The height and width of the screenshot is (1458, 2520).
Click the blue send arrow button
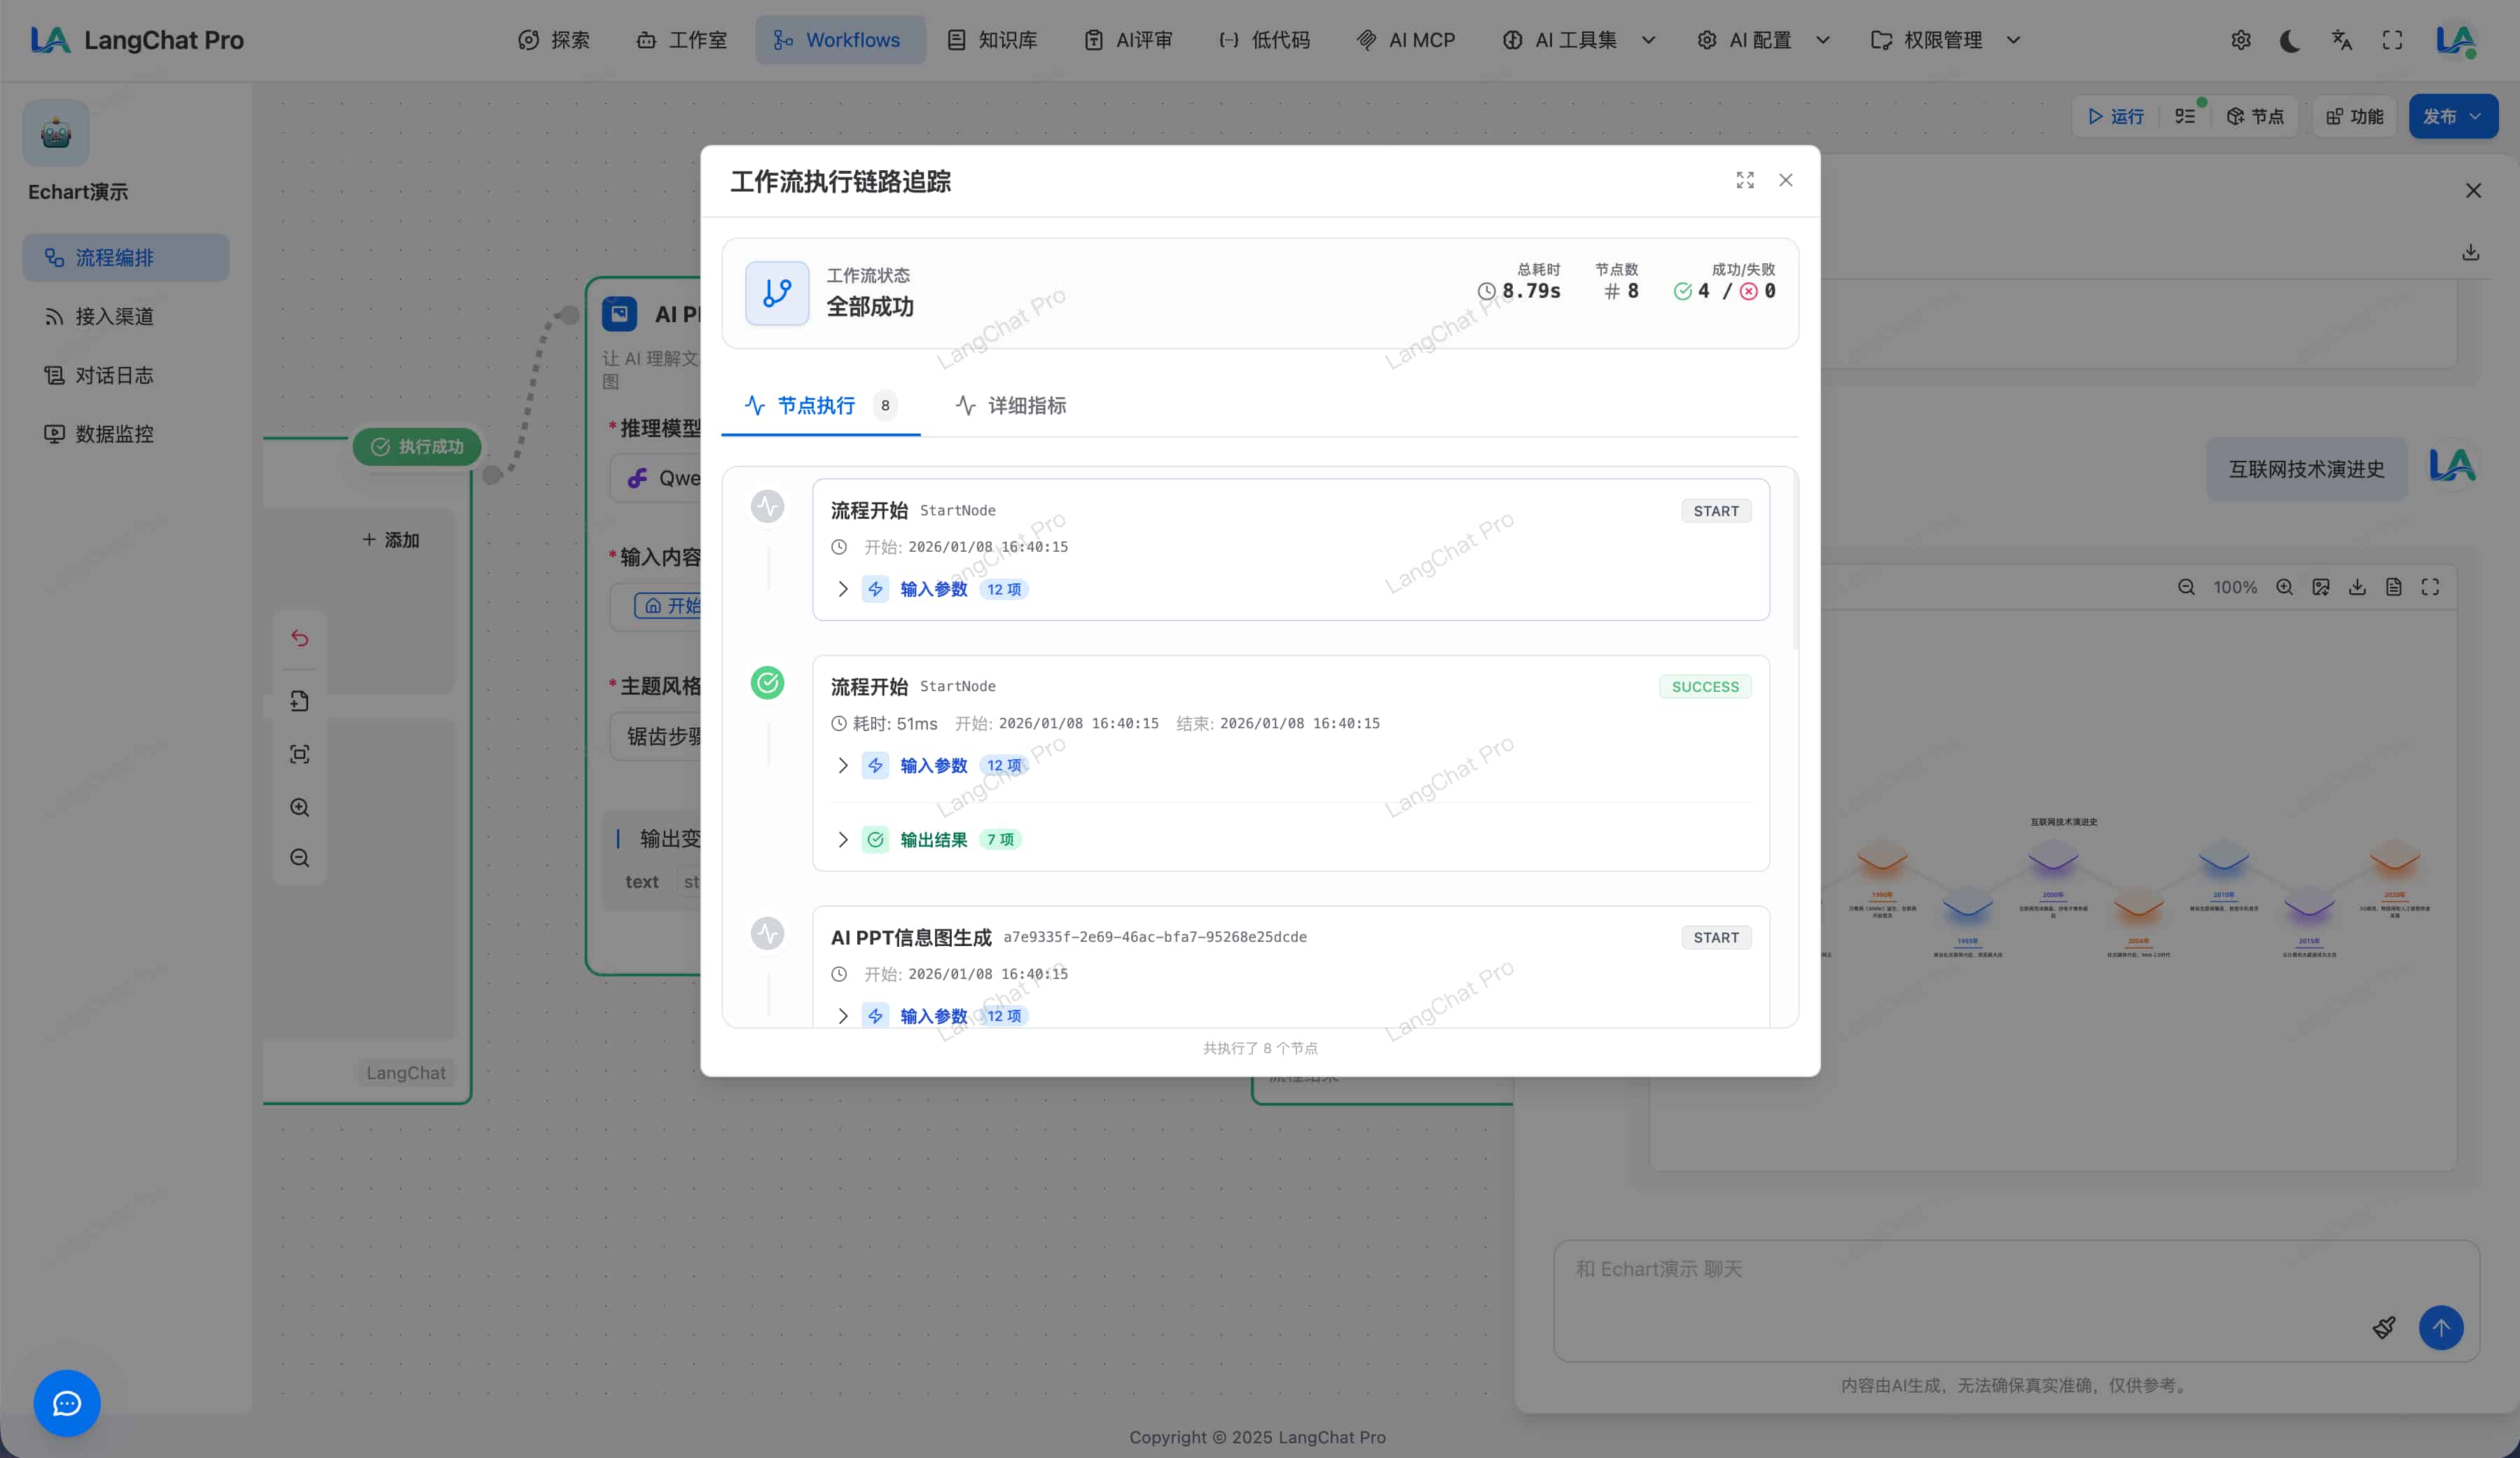click(2440, 1327)
